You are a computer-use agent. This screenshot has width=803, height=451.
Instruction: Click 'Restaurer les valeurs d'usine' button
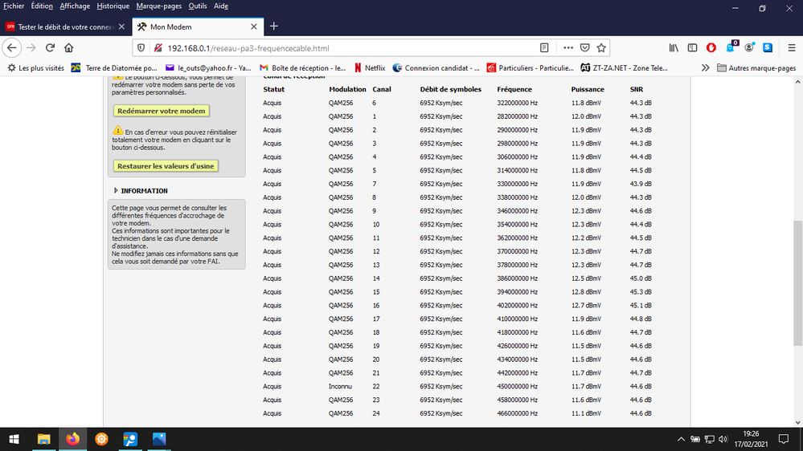pos(166,166)
